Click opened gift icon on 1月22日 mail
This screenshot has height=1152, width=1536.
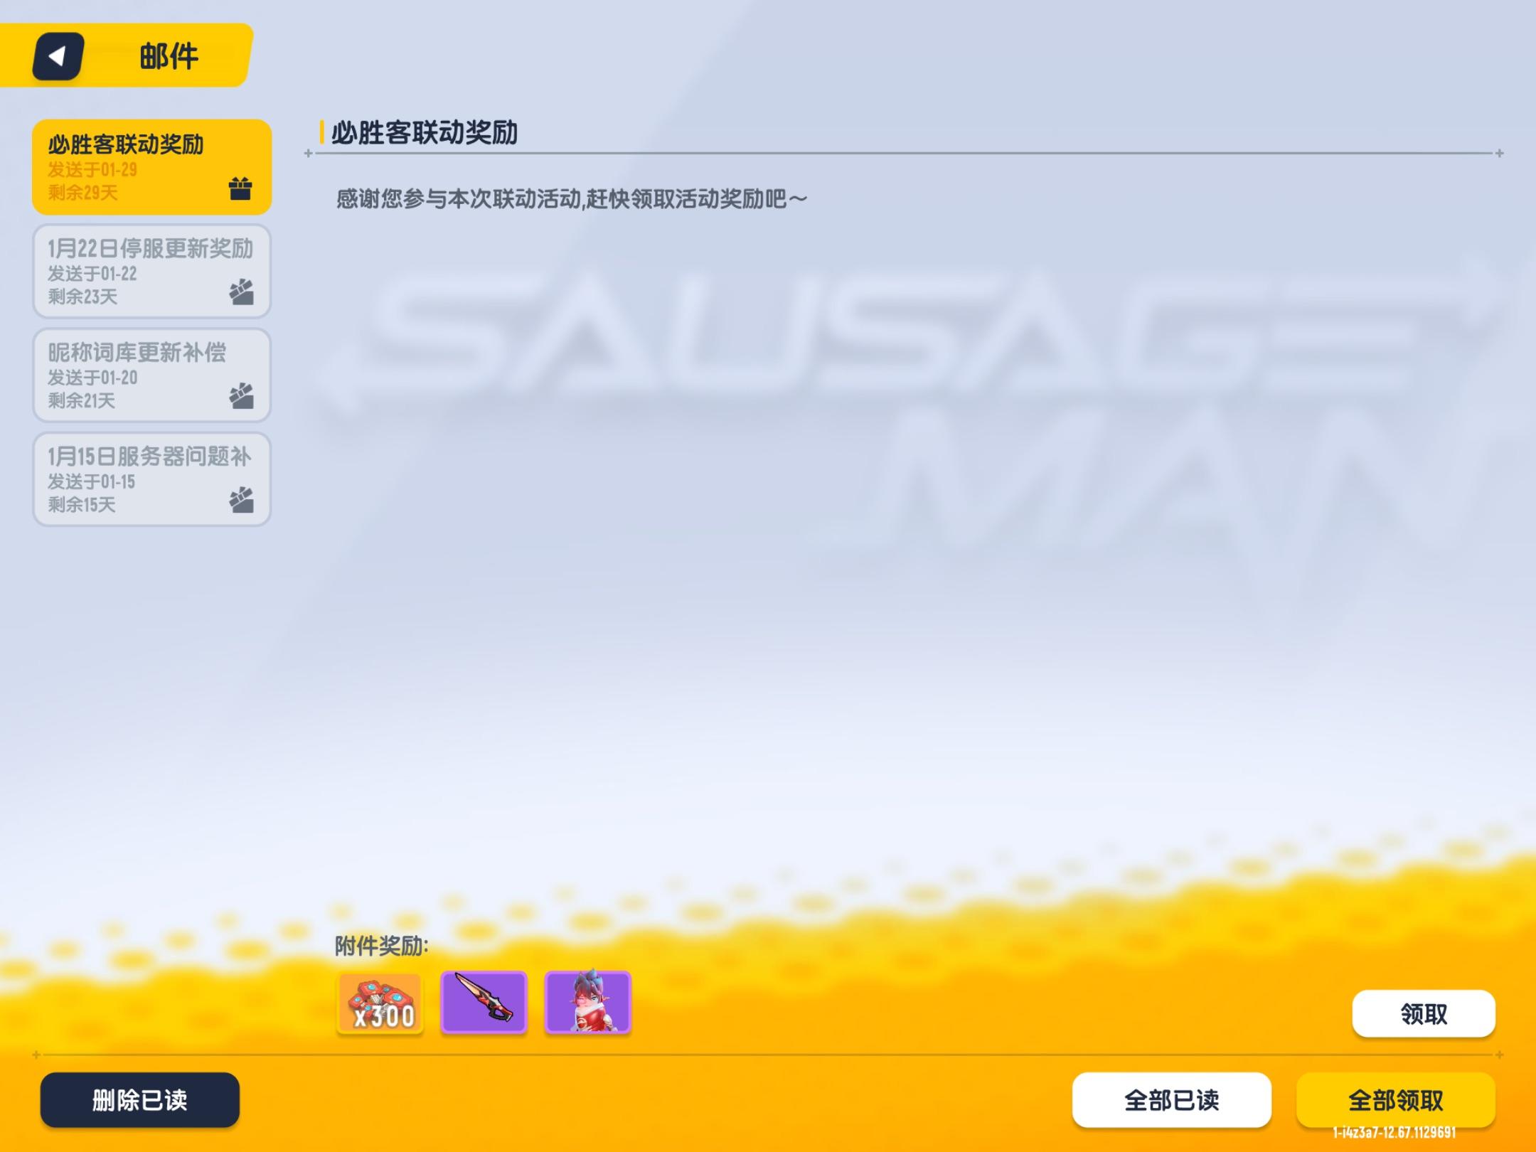coord(241,292)
